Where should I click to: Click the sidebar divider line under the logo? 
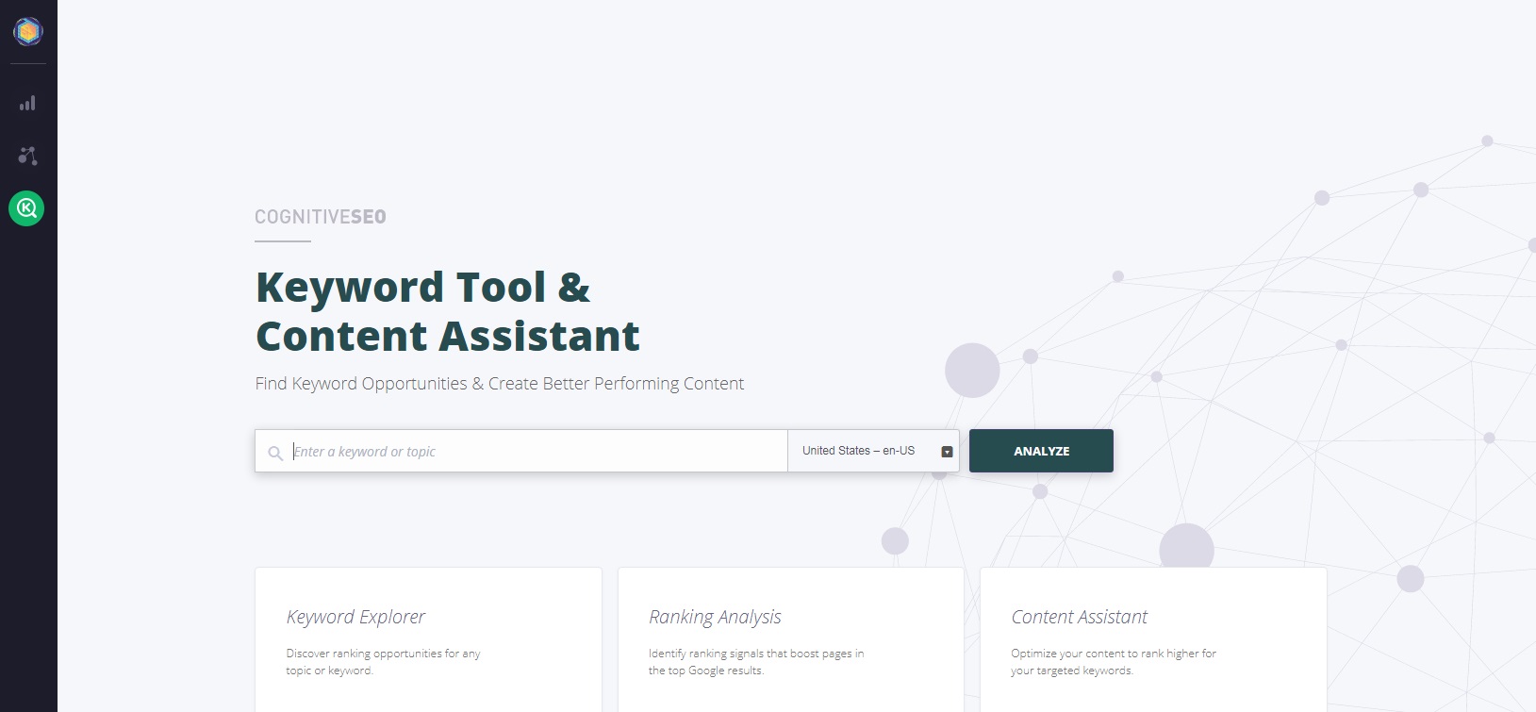pos(28,64)
